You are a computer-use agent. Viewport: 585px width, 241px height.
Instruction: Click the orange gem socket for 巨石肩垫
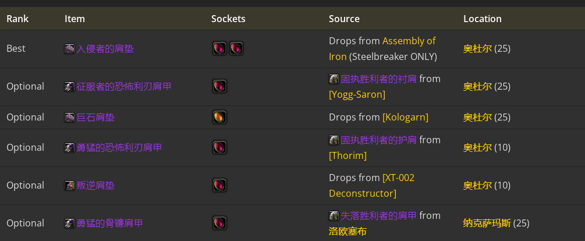click(219, 117)
